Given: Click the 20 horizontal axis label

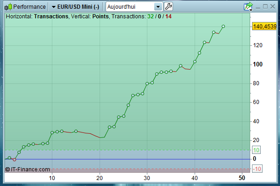Looking at the screenshot, I should (x=100, y=178).
